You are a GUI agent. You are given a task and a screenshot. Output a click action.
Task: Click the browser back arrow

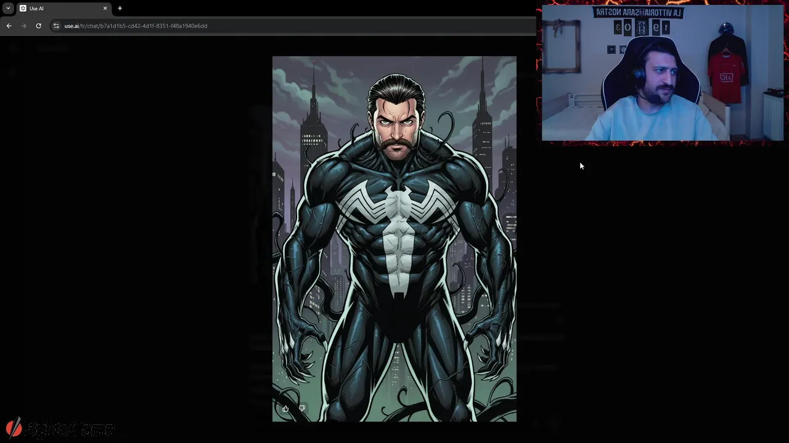9,26
